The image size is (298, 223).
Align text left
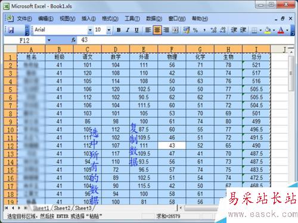tap(148, 30)
